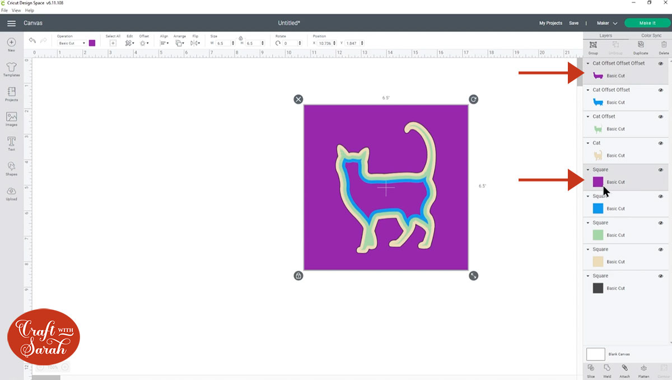Click My Projects in the header
The image size is (672, 380).
(550, 23)
